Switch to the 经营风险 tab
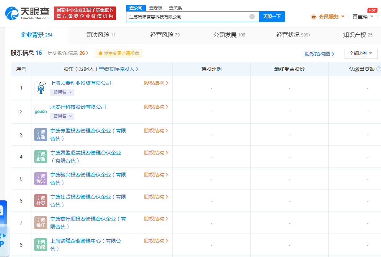 (165, 35)
